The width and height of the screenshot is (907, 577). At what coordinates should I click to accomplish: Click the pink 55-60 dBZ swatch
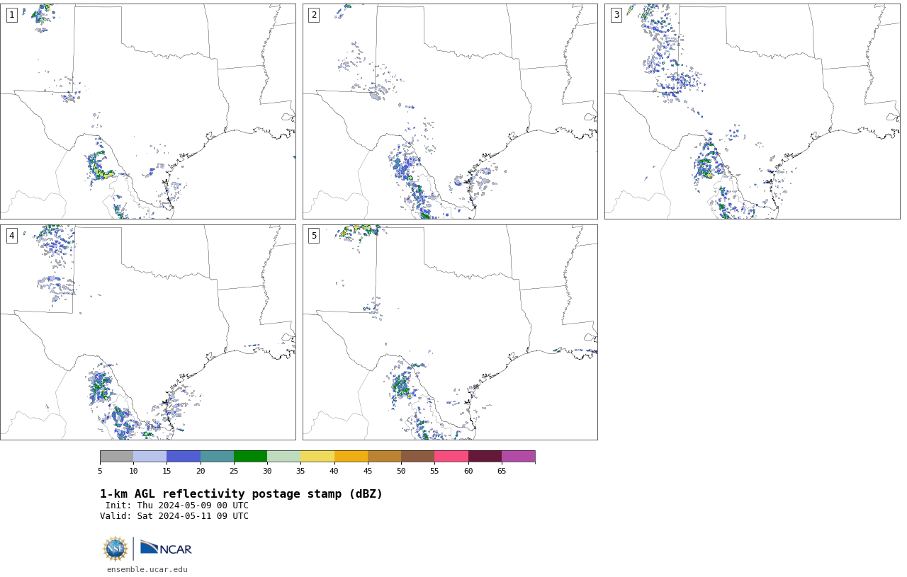(x=451, y=456)
